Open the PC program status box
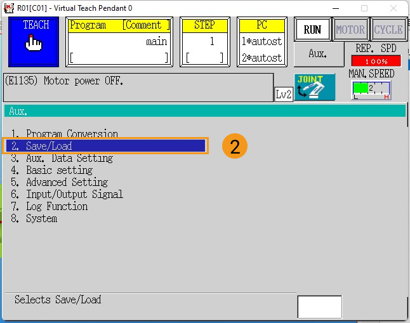This screenshot has width=410, height=323. point(262,42)
